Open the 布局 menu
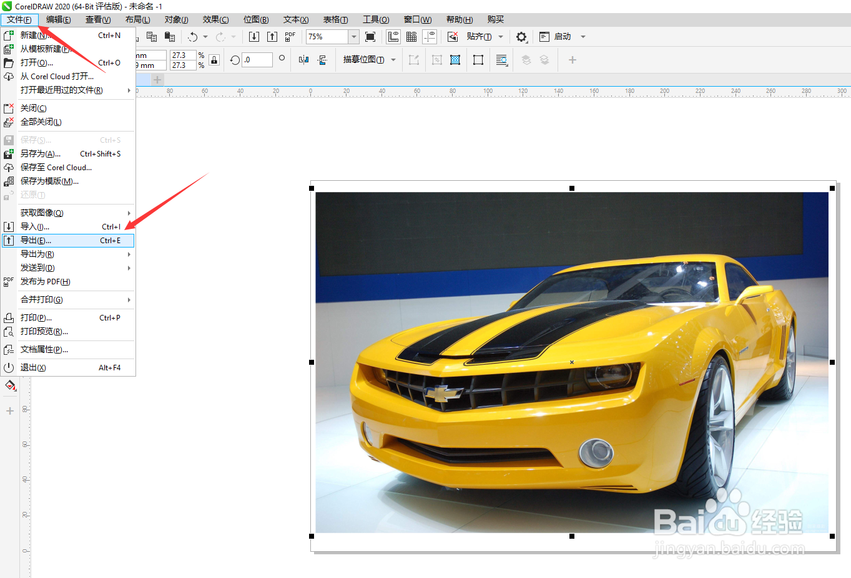Viewport: 851px width, 578px height. coord(138,20)
